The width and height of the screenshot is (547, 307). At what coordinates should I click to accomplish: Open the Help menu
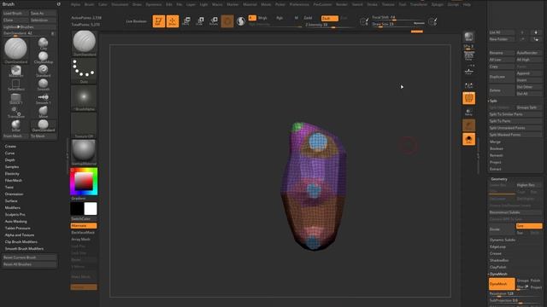point(467,4)
